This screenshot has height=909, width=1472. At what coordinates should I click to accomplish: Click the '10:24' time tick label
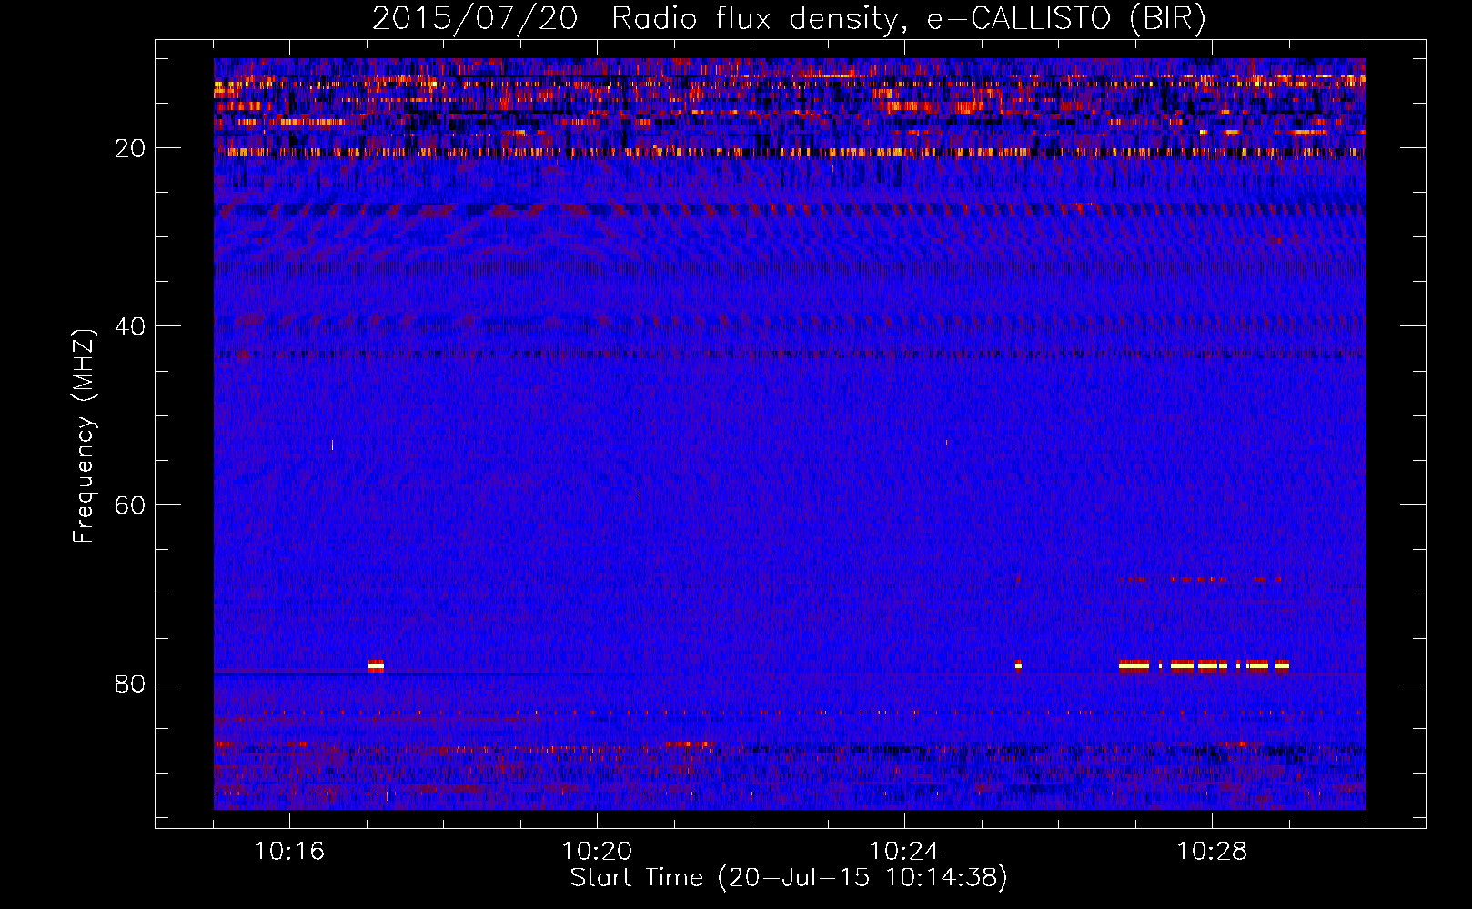(x=904, y=852)
